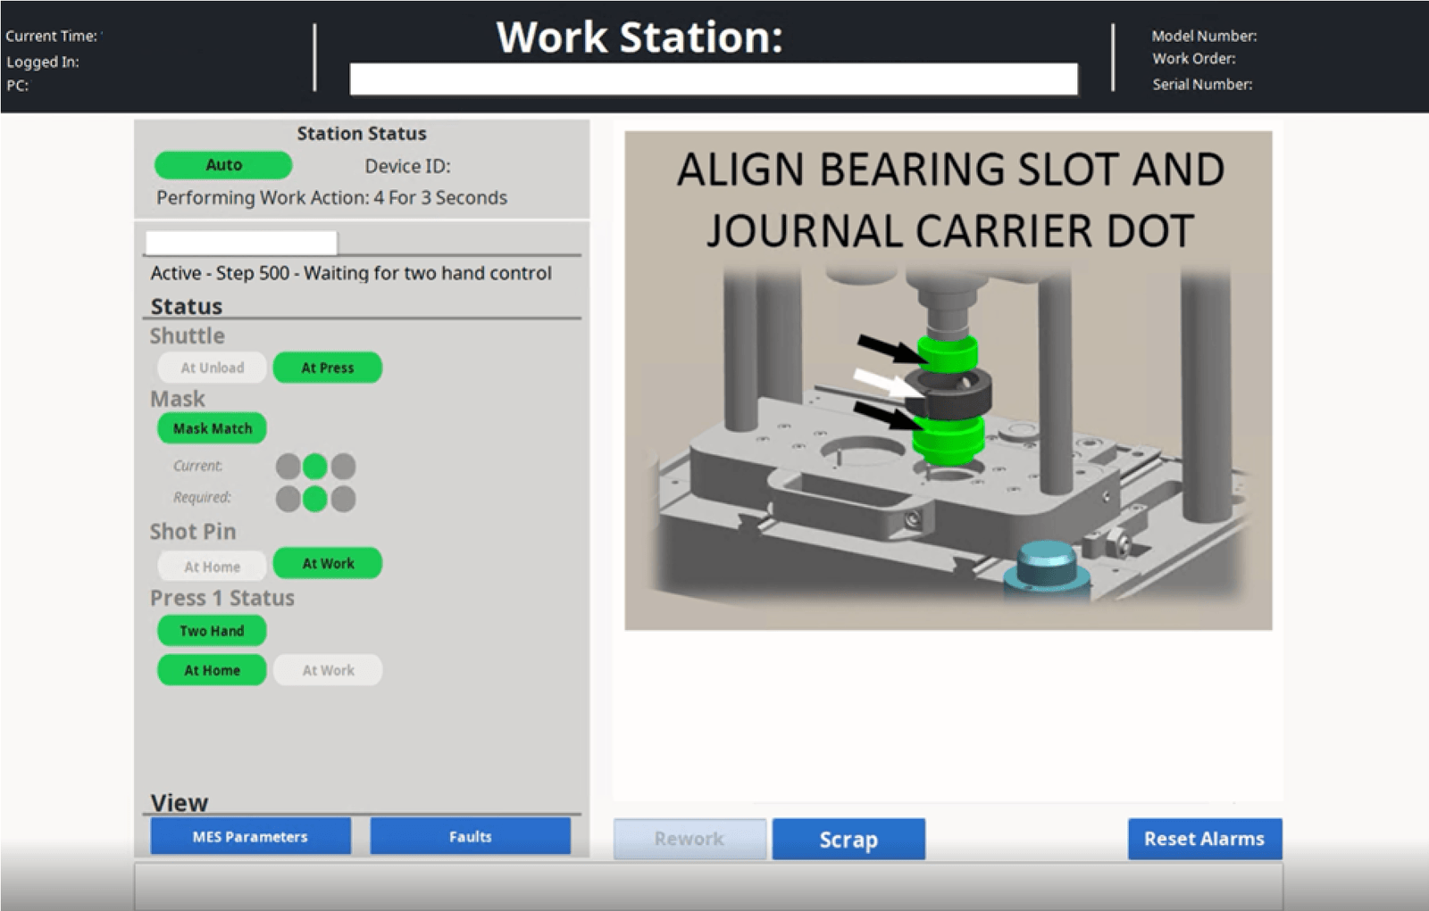Screen dimensions: 1429x911
Task: Click the Rework button
Action: coord(689,839)
